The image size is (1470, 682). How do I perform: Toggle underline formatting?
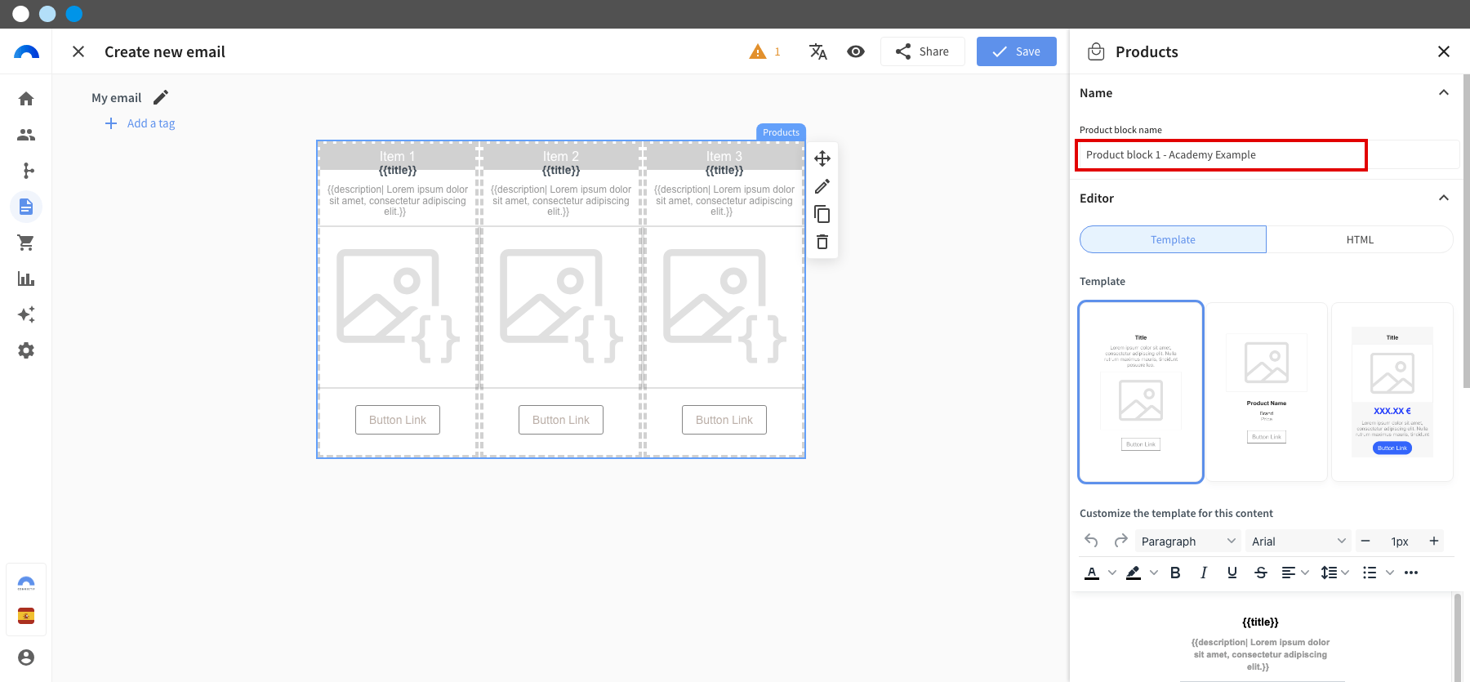point(1232,573)
